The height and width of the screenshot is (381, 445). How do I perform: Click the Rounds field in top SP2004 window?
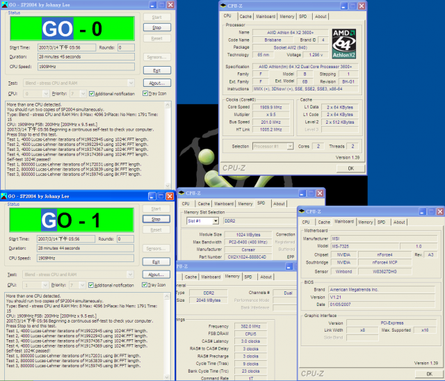126,47
